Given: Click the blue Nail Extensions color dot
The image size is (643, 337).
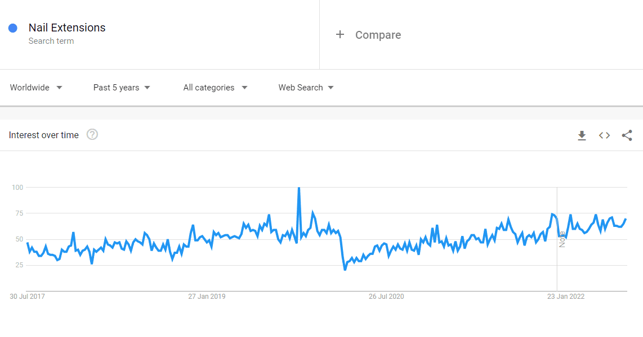Looking at the screenshot, I should [x=13, y=28].
